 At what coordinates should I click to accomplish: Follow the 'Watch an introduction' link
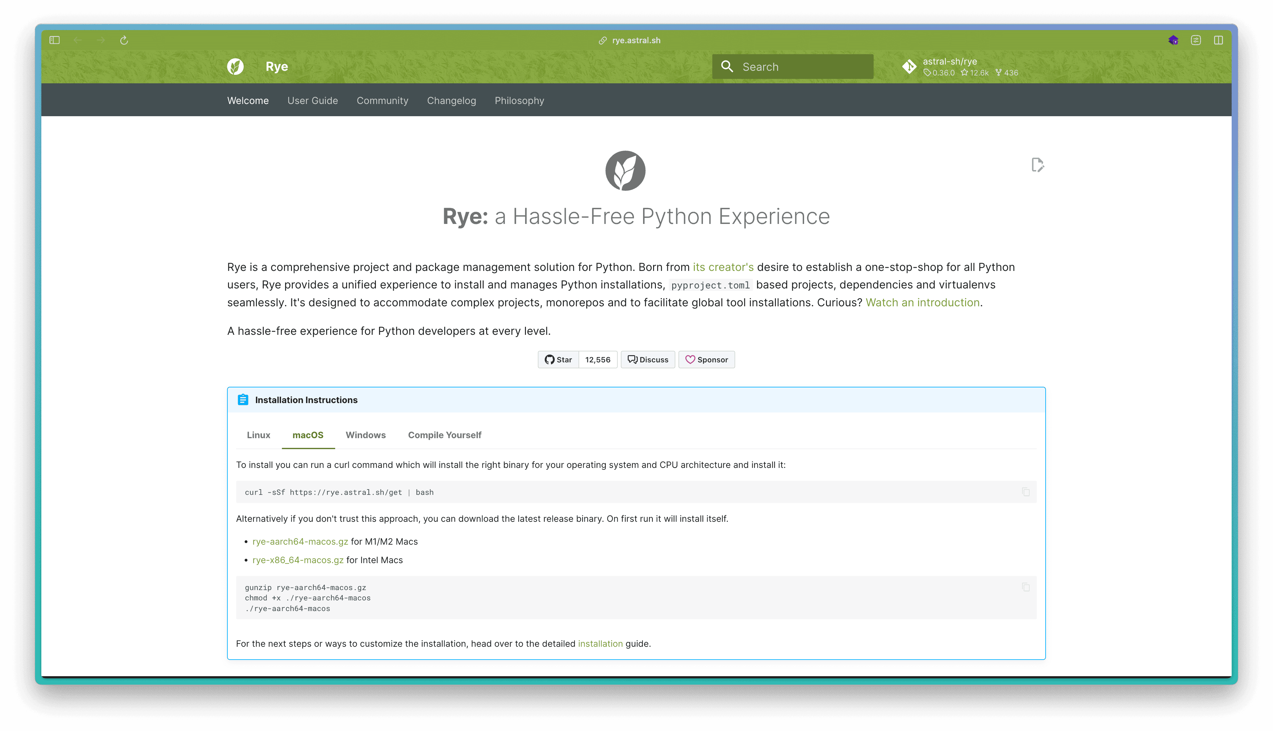click(922, 302)
